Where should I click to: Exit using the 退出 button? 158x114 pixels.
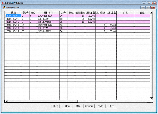[x=112, y=106]
